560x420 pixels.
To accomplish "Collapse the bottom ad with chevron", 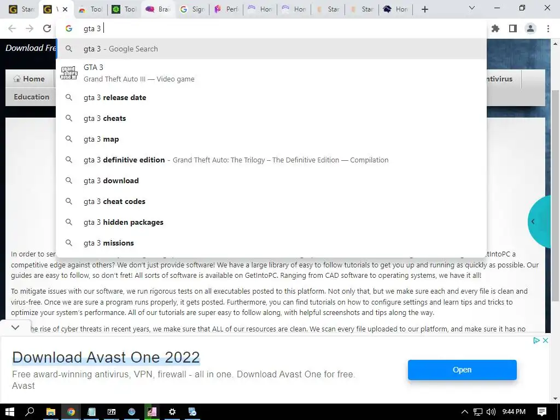I will (15, 327).
